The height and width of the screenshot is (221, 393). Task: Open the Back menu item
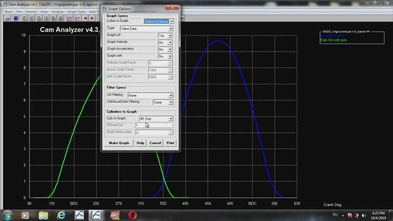(x=9, y=12)
